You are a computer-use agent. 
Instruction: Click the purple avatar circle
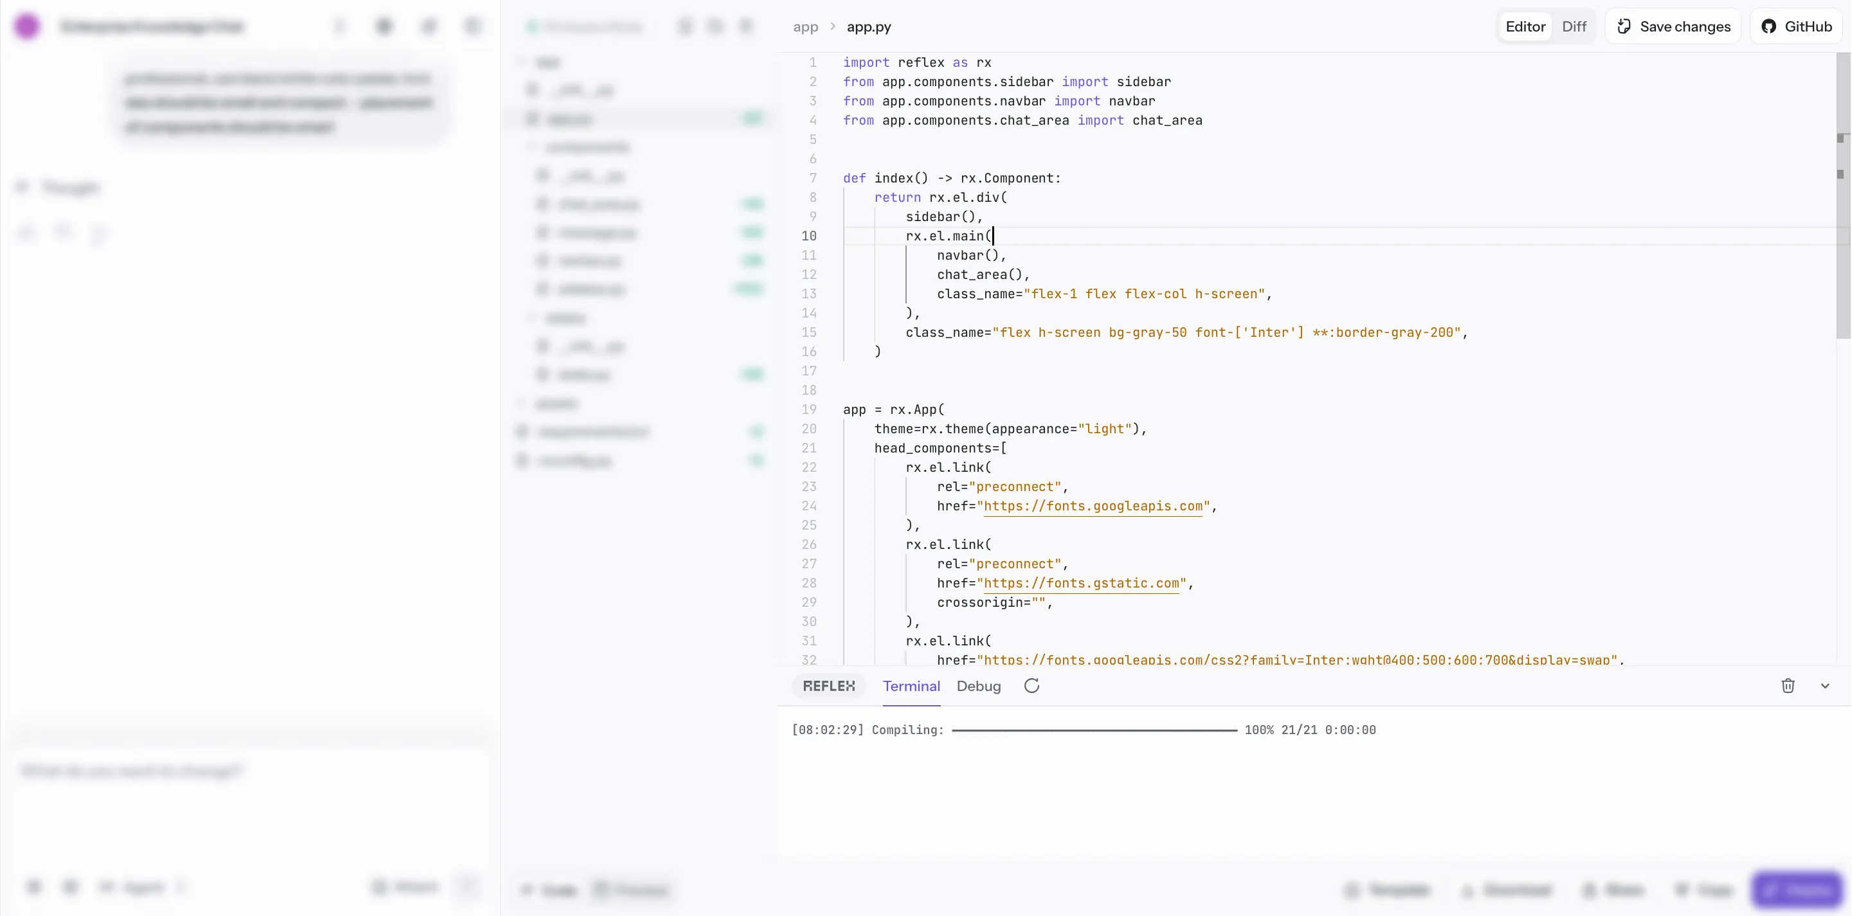click(27, 26)
